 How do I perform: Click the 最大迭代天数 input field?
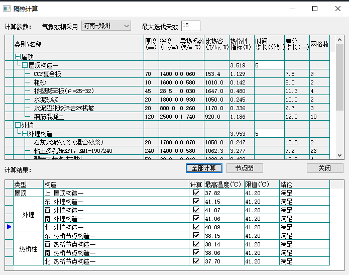coord(190,26)
